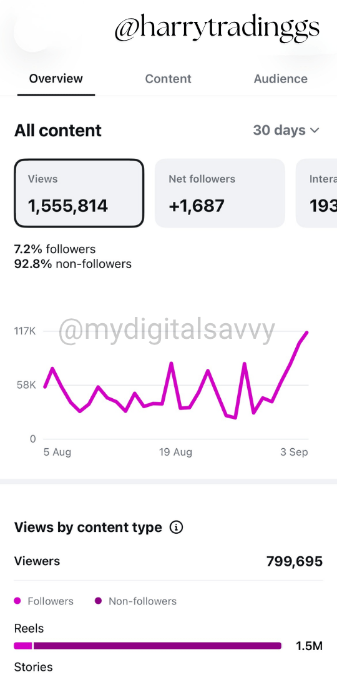Select the Views 1,555,814 card
Screen dimensions: 337x677
(79, 193)
